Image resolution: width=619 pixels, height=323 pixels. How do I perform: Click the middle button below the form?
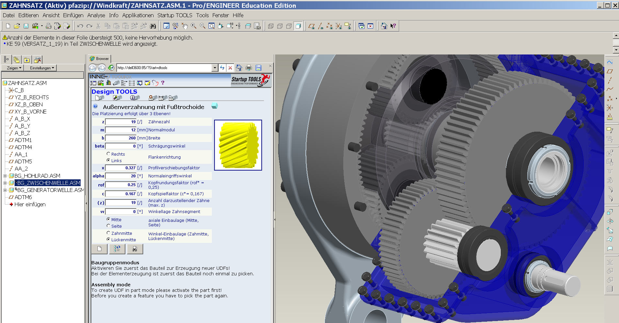point(117,249)
